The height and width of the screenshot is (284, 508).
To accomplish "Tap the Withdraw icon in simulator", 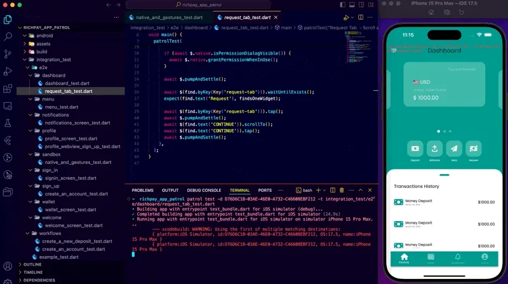I will 434,149.
